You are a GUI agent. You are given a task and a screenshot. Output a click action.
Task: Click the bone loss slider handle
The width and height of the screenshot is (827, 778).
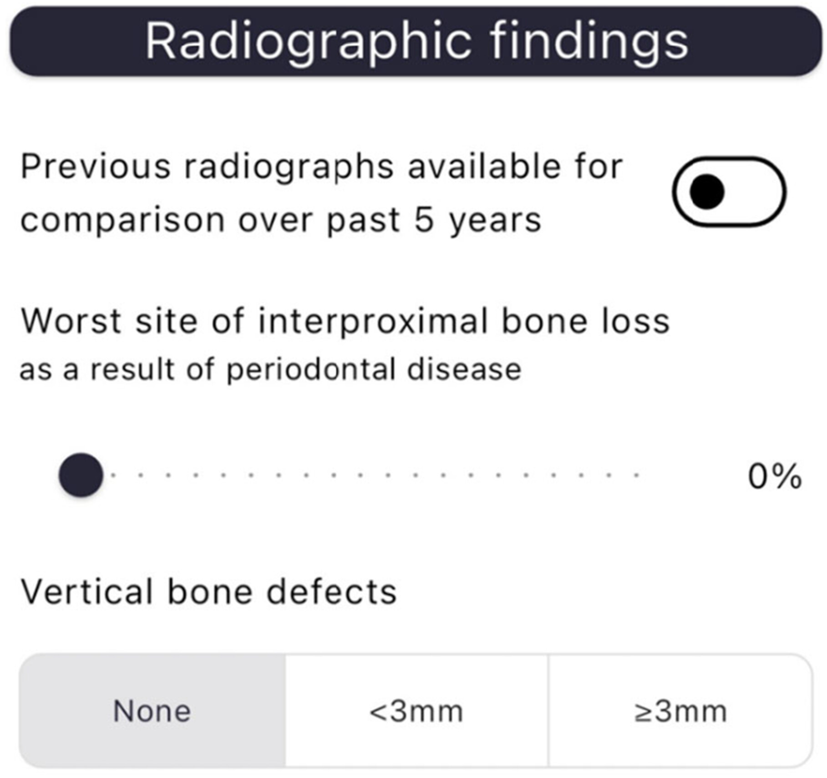pos(81,475)
